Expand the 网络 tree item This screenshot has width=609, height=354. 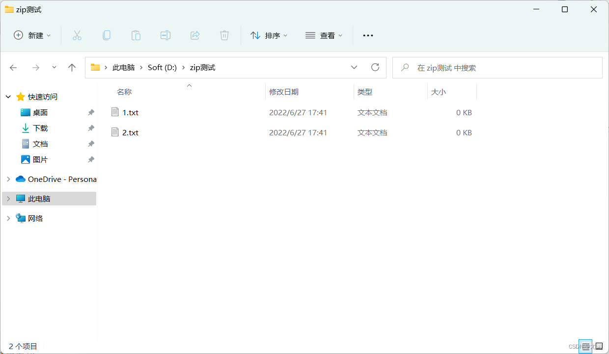tap(8, 218)
